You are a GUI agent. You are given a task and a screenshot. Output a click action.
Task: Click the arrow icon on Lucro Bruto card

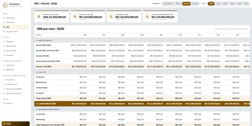point(111,16)
